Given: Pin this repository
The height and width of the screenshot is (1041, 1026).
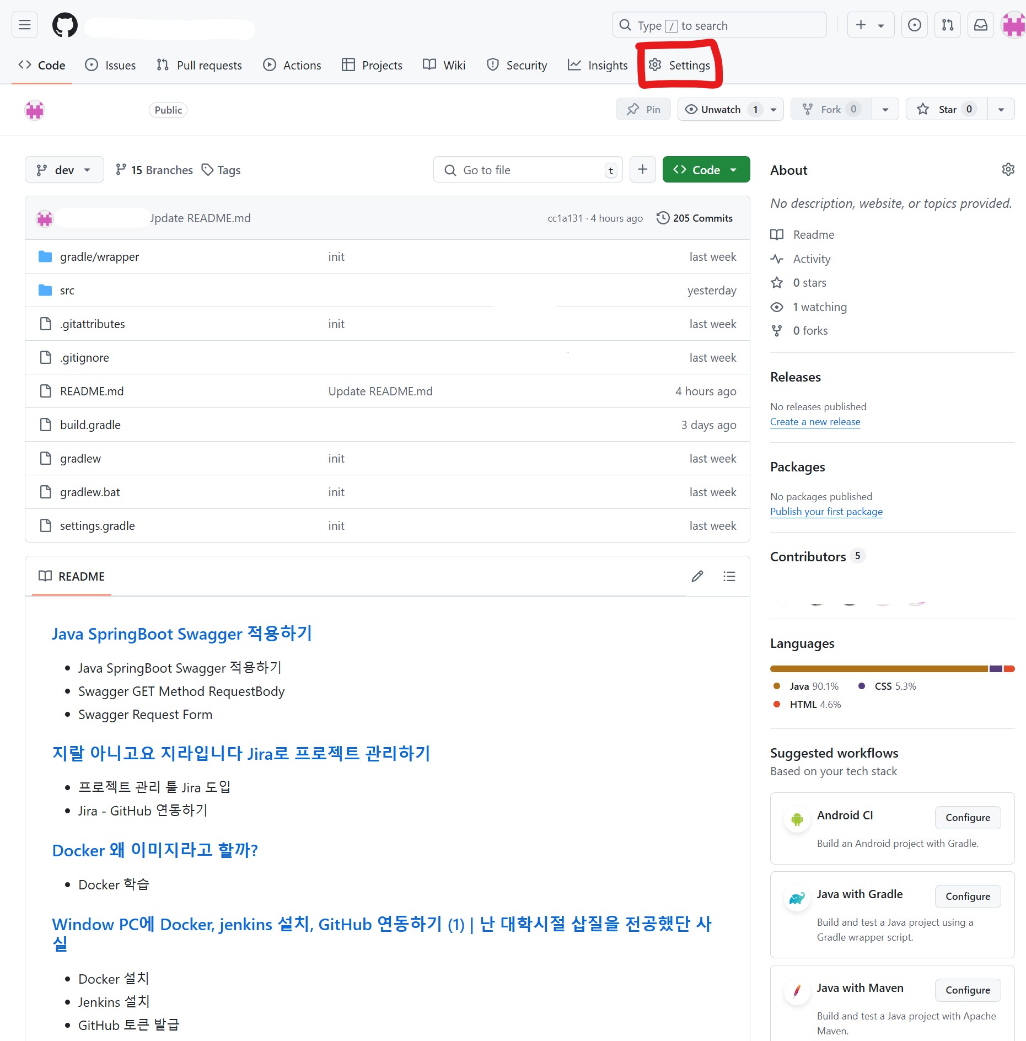Looking at the screenshot, I should 643,109.
